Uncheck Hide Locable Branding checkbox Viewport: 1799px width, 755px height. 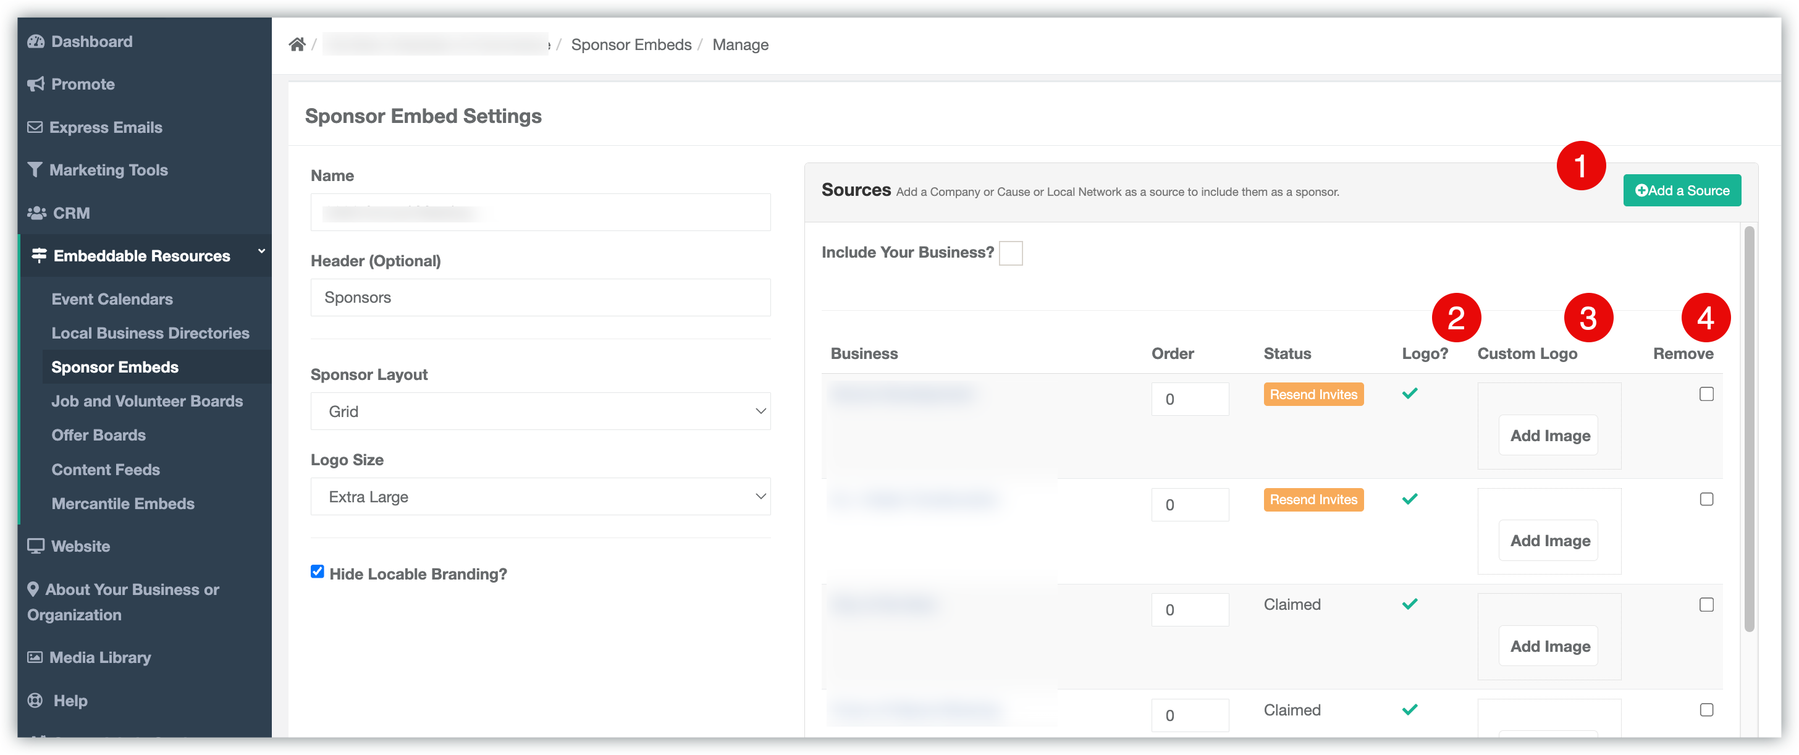pos(317,572)
